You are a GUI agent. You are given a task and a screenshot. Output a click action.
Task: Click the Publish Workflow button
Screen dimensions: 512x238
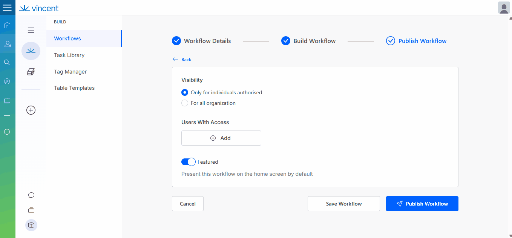pos(422,204)
